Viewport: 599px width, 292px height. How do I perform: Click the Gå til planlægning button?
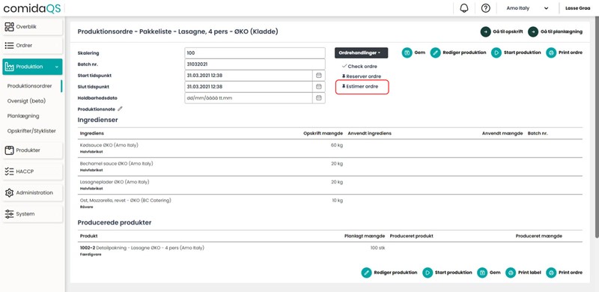(555, 31)
